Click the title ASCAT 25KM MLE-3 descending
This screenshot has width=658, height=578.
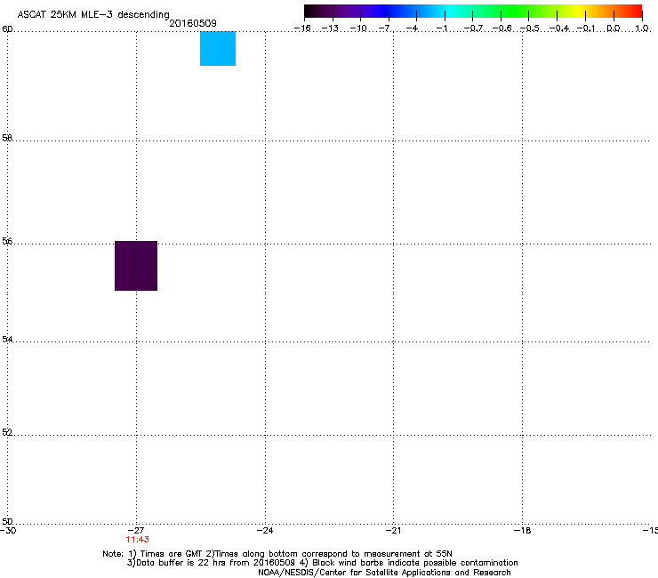[x=93, y=15]
